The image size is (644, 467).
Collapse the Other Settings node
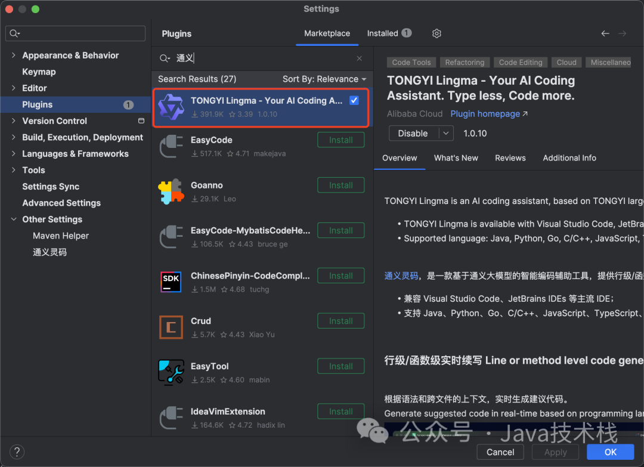tap(14, 219)
